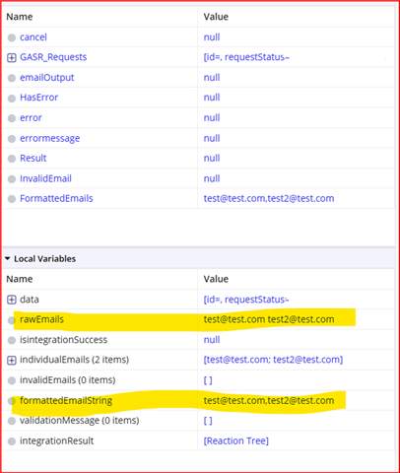Click the gray dot beside integrationResult

[12, 441]
